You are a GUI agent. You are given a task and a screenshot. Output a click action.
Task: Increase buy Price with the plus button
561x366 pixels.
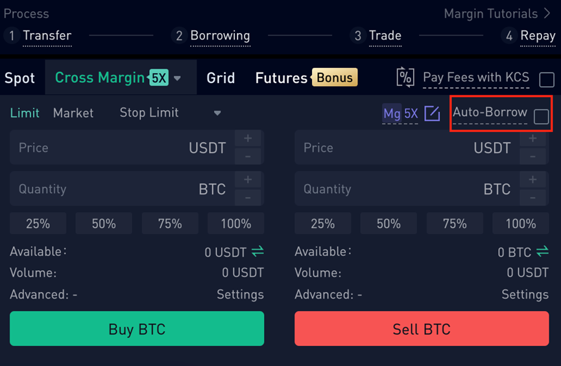coord(248,139)
